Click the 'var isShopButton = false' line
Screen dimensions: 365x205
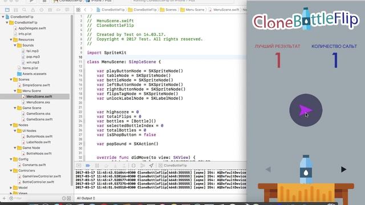(x=127, y=135)
